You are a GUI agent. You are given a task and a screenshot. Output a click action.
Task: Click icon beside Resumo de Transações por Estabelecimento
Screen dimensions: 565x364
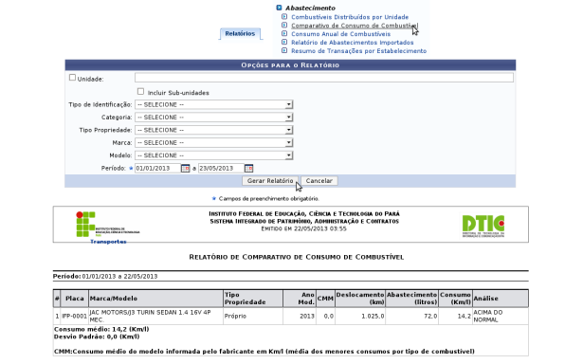pos(284,50)
